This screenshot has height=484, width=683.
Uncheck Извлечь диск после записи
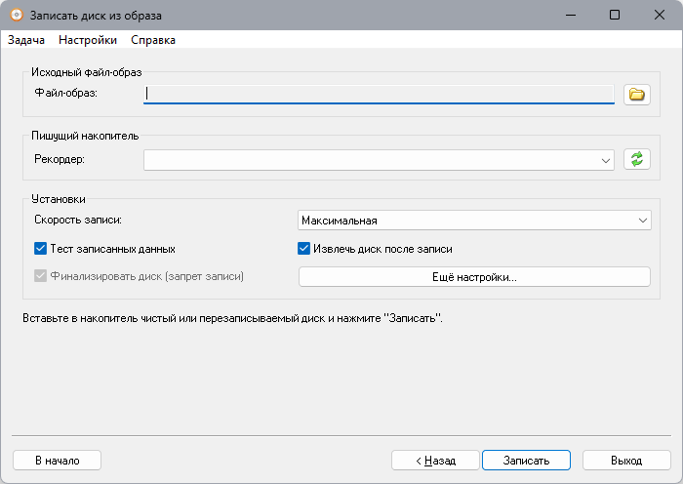tap(303, 249)
